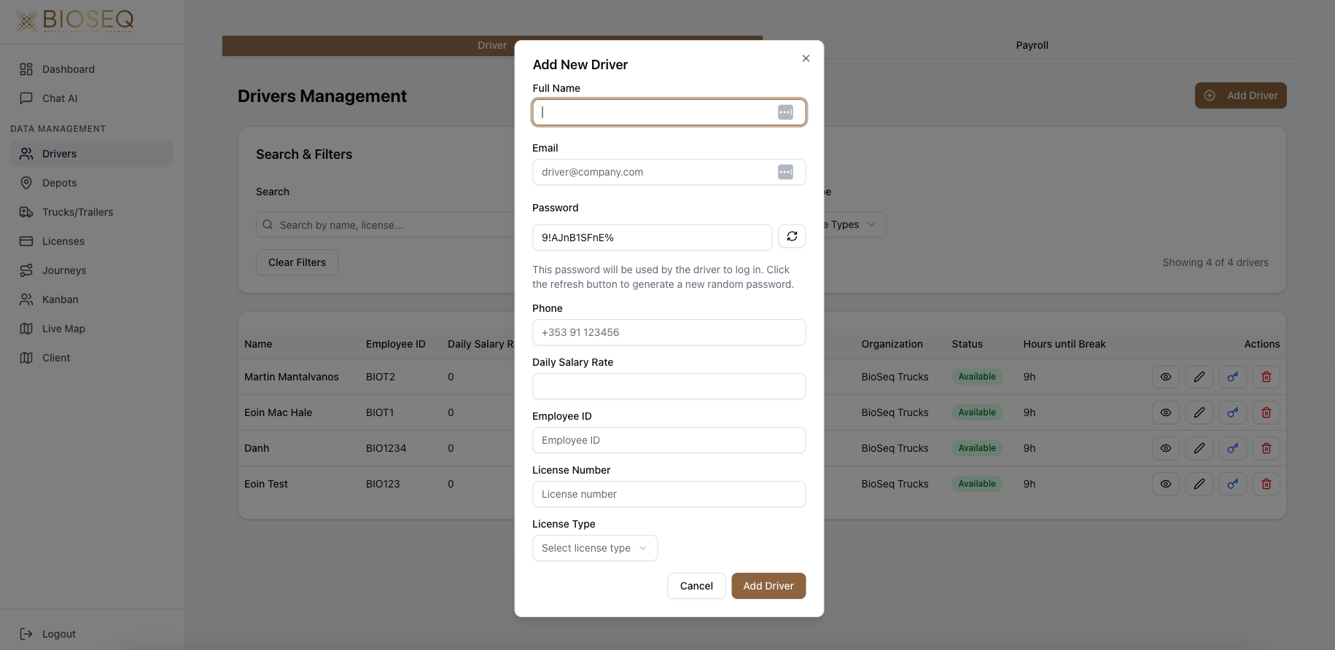Go to Trucks/Trailers in sidebar
1335x650 pixels.
pos(77,212)
